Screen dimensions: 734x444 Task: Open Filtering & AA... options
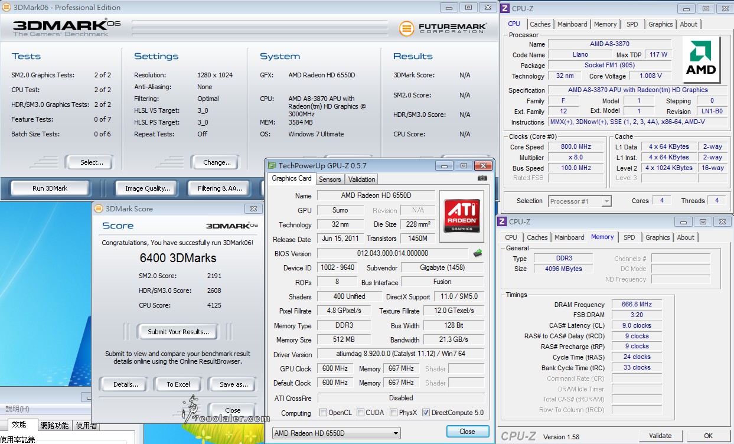point(220,188)
